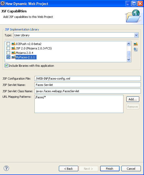144x175 pixels.
Task: Click the library list scroll down arrow
Action: tap(128, 59)
